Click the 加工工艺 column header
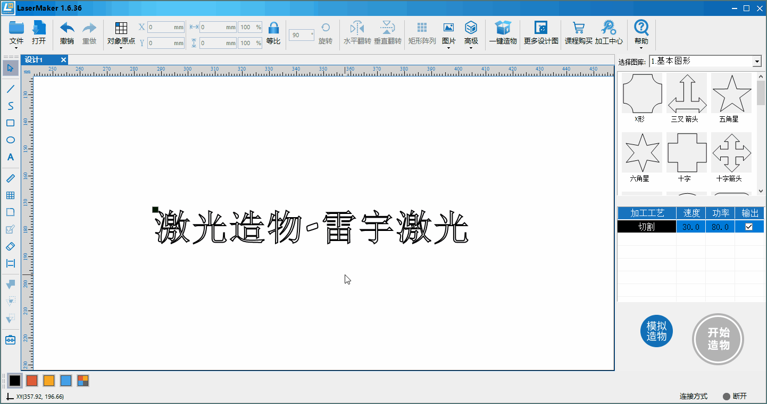The image size is (767, 404). coord(647,213)
